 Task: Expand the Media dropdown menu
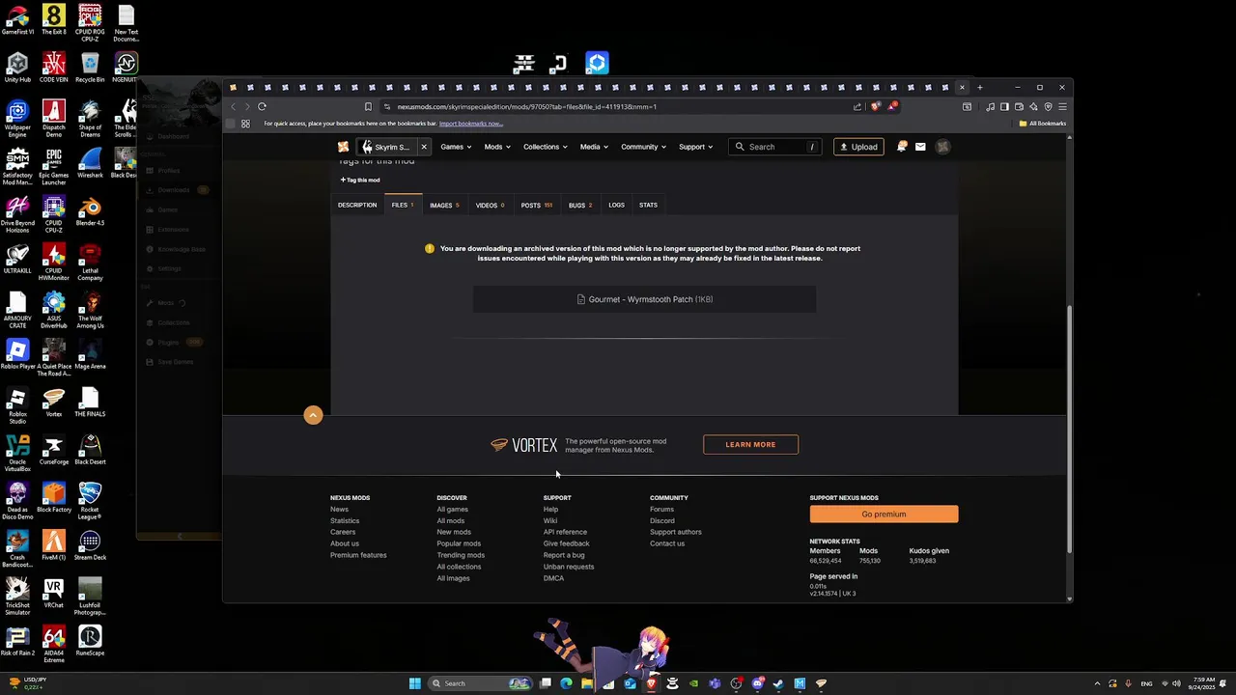click(594, 147)
